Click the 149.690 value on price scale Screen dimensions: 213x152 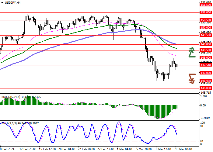(x=206, y=32)
